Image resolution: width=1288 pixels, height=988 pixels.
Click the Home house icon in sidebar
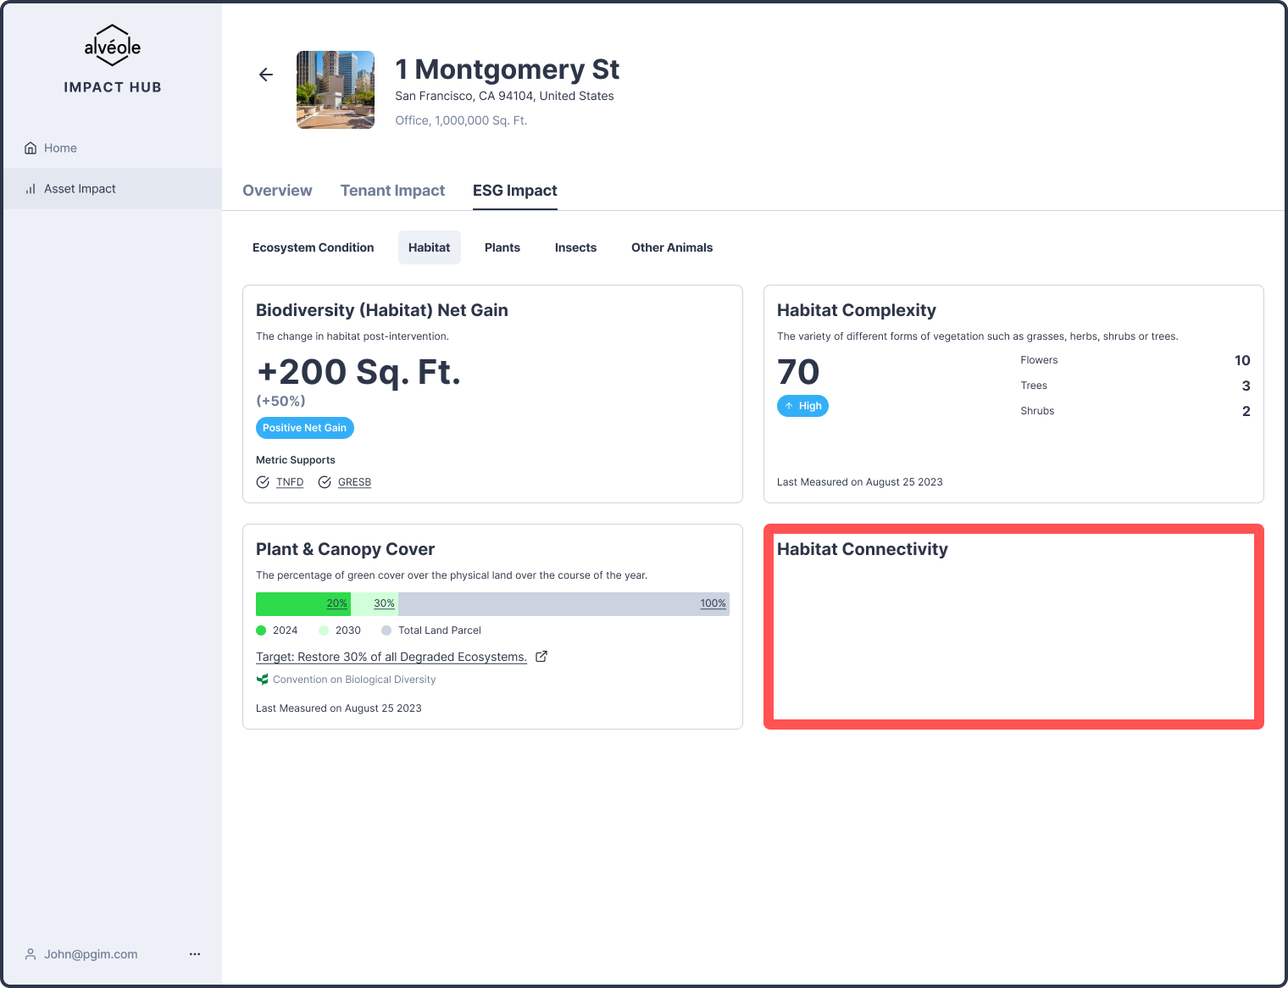[31, 148]
